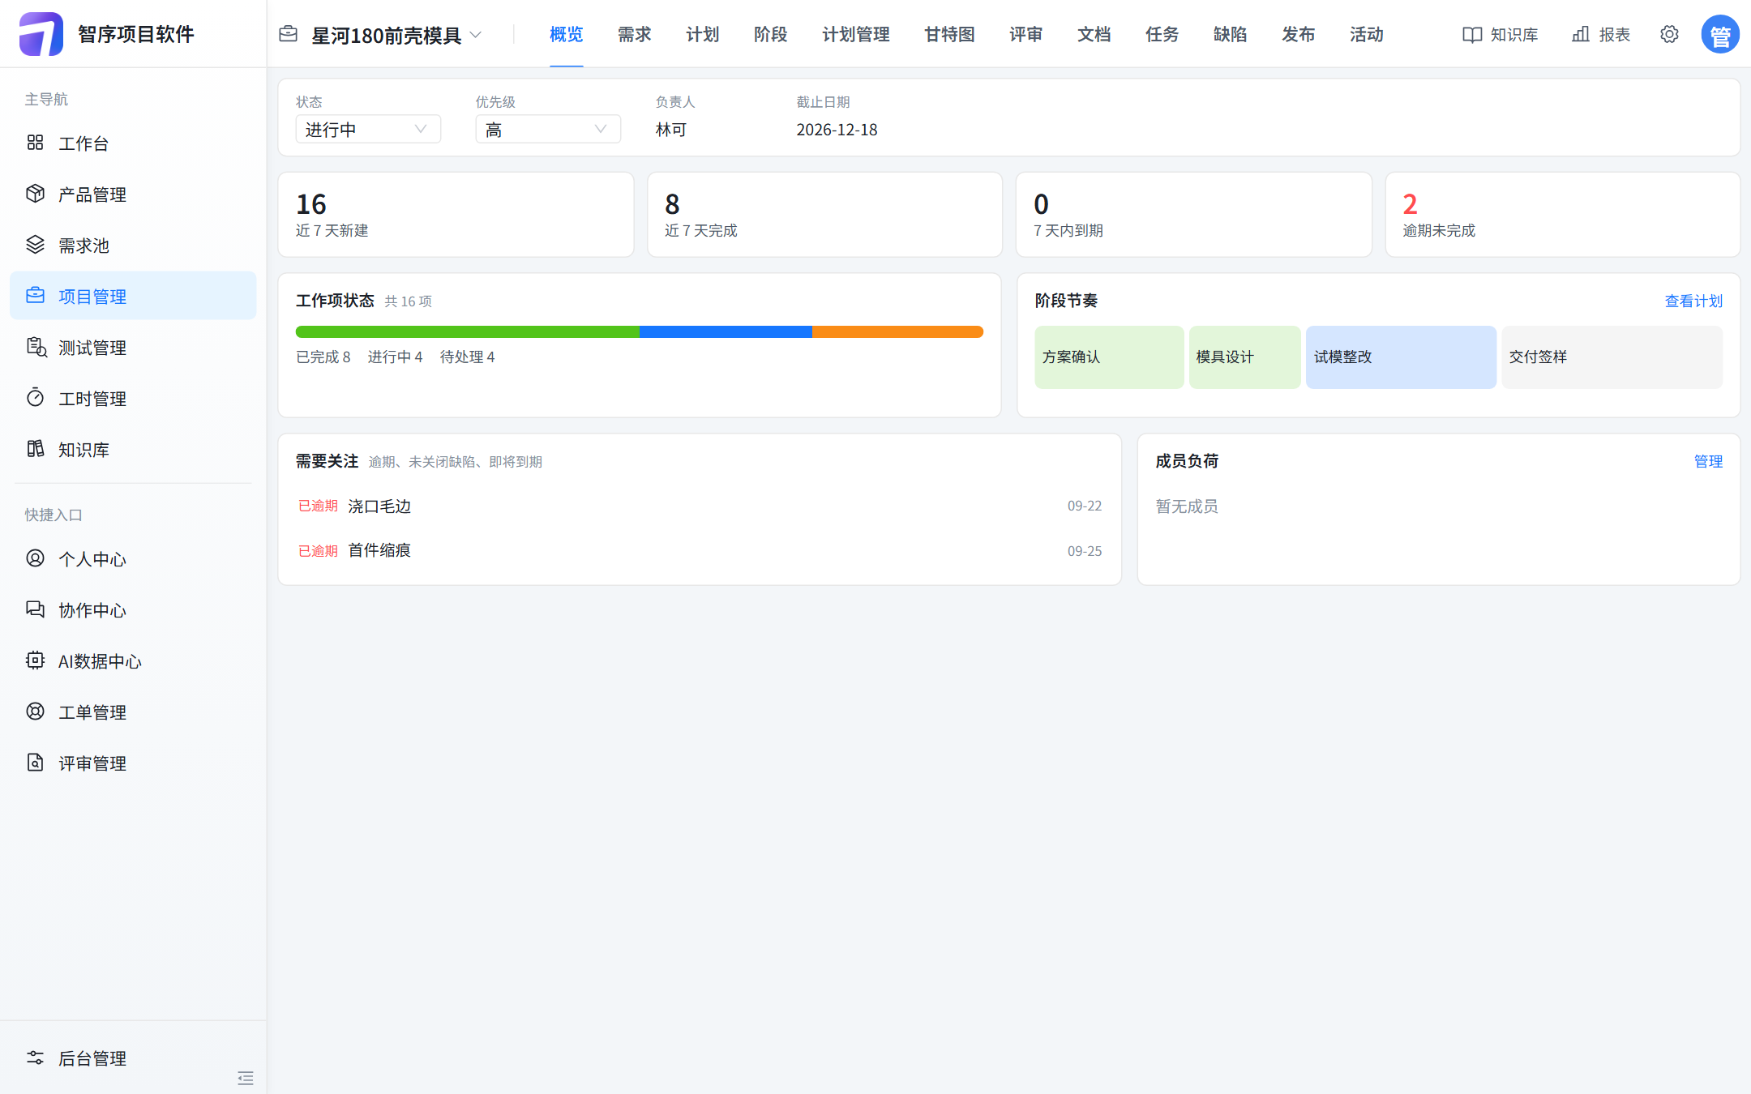Screen dimensions: 1751x1094
Task: Open 报表 in the top bar
Action: coord(1601,34)
